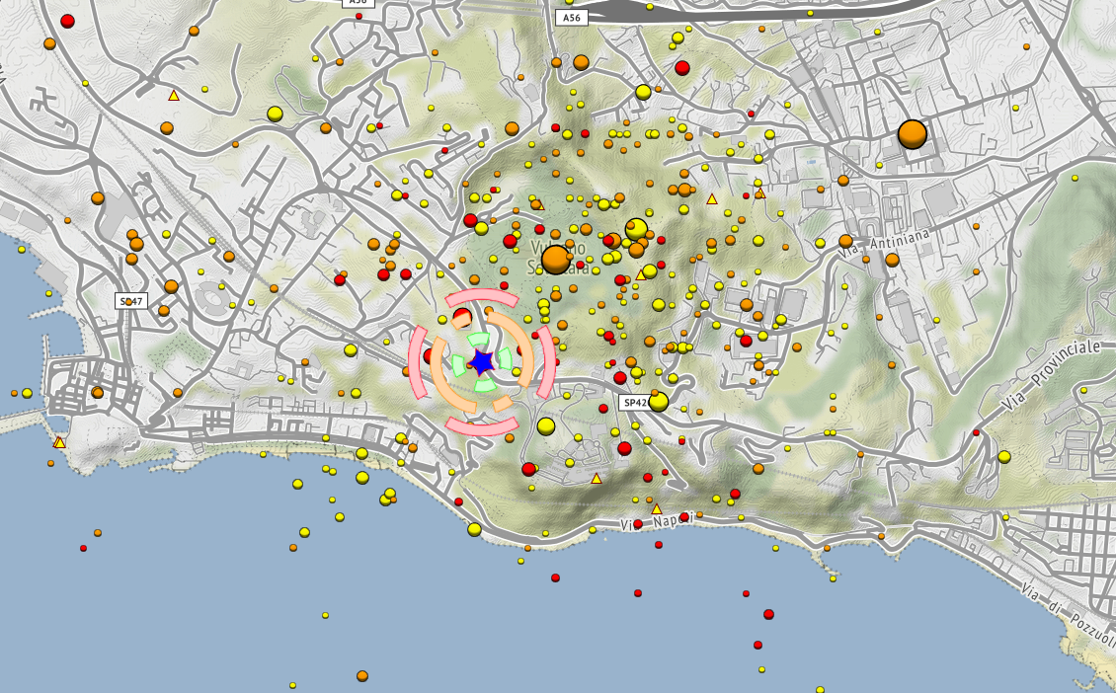Screen dimensions: 1116x693
Task: Click the yellow triangle station at the harbor pier
Action: 59,442
